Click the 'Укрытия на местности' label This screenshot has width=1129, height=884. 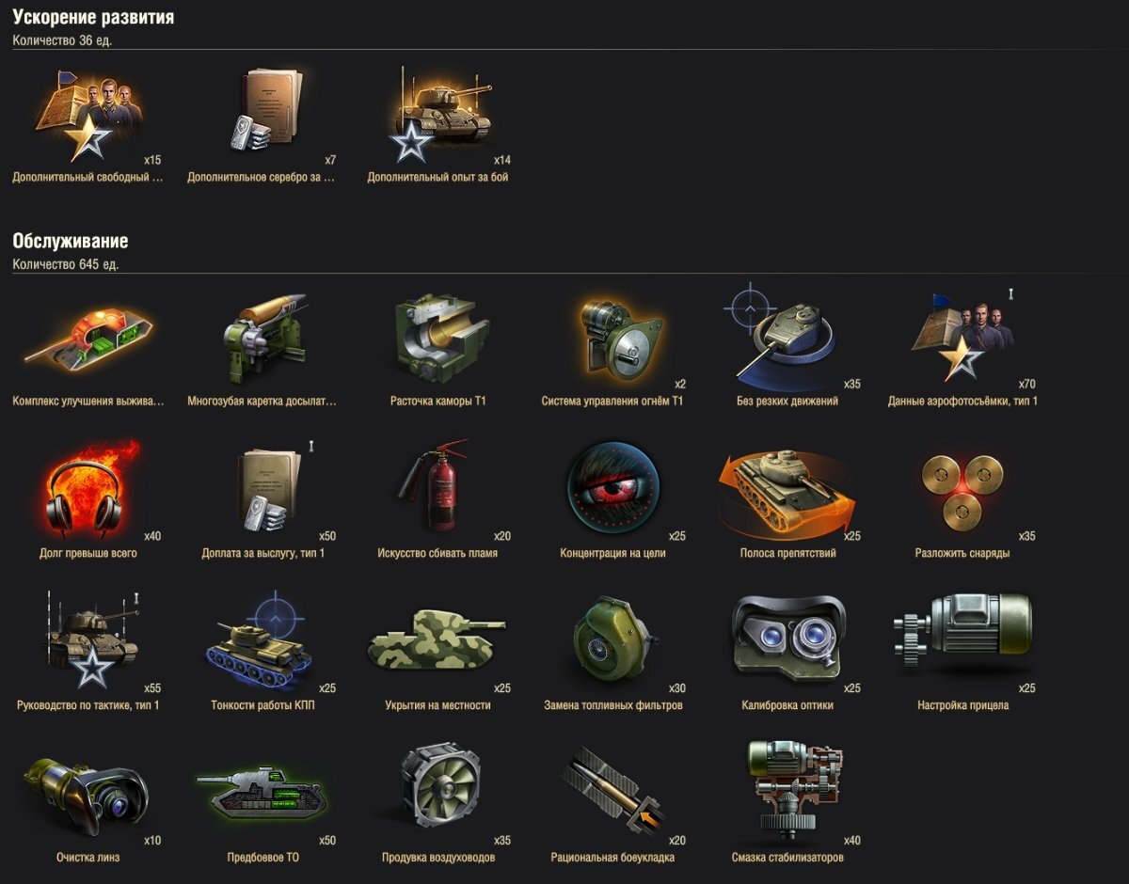pos(437,705)
